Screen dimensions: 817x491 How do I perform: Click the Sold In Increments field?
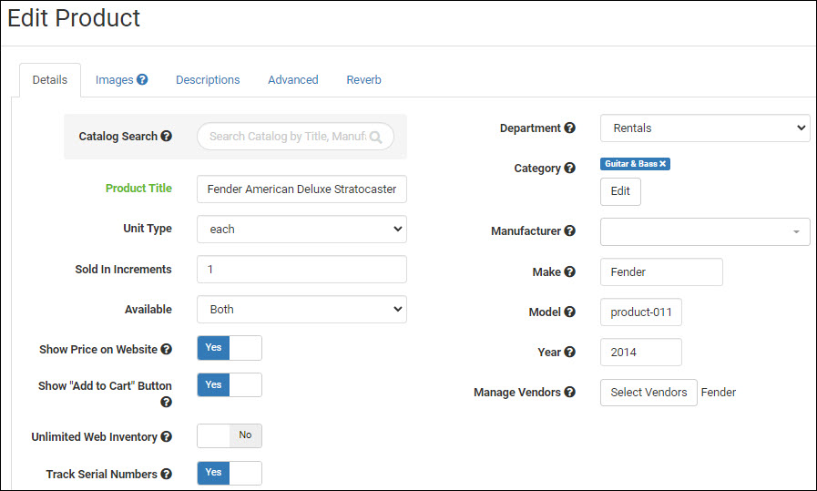[x=301, y=269]
